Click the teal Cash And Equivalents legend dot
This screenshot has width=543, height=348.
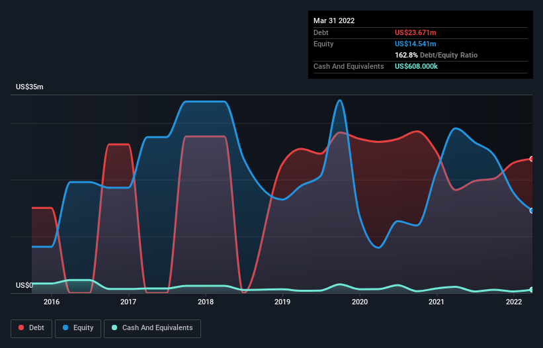[114, 327]
